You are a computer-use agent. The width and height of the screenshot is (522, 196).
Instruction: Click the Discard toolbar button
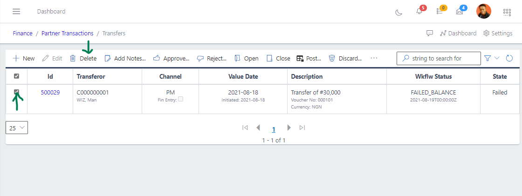[345, 58]
